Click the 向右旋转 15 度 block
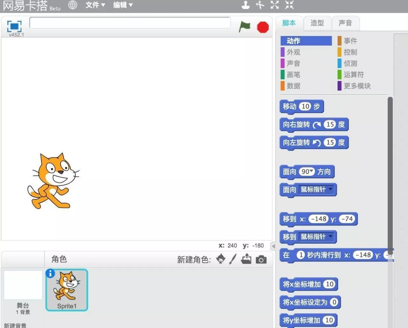 pos(314,125)
